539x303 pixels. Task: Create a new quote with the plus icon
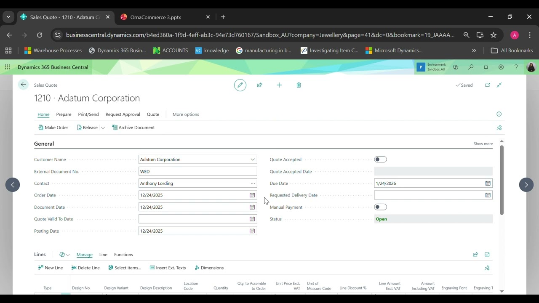point(279,85)
